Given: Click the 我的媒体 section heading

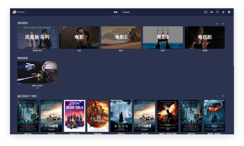Looking at the screenshot, I should tap(23, 23).
